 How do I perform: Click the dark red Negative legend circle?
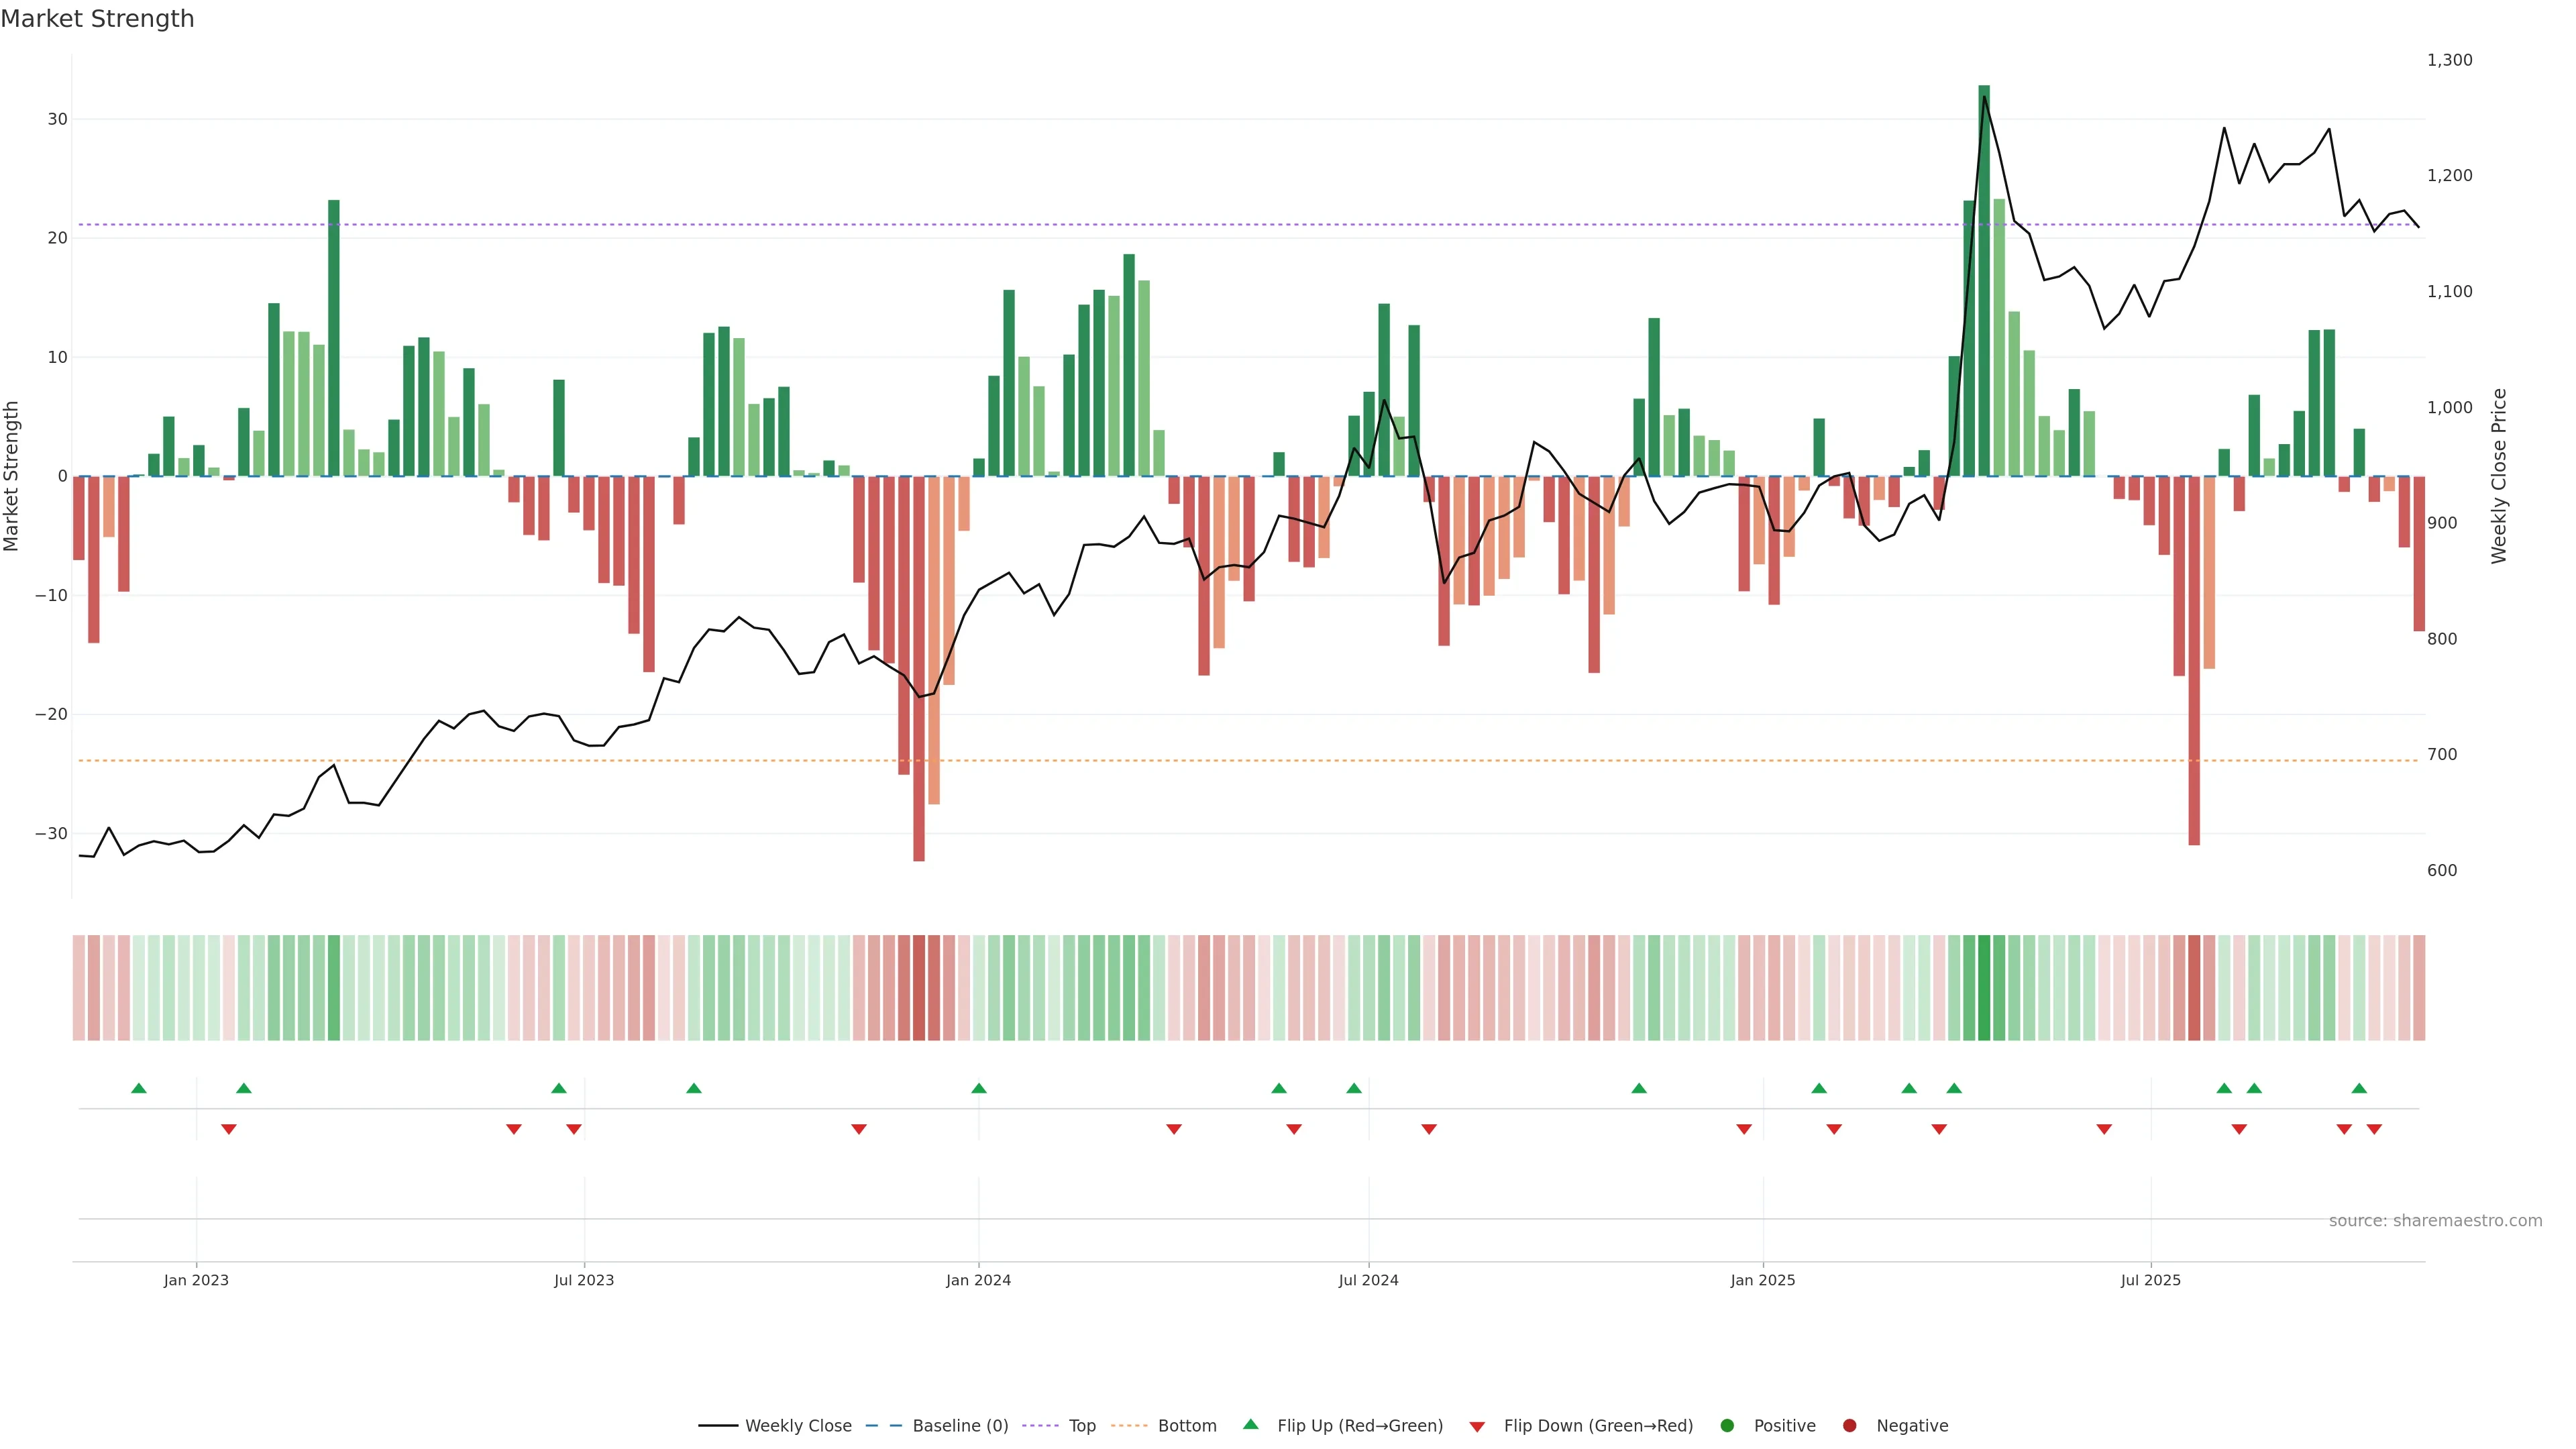click(x=1849, y=1426)
